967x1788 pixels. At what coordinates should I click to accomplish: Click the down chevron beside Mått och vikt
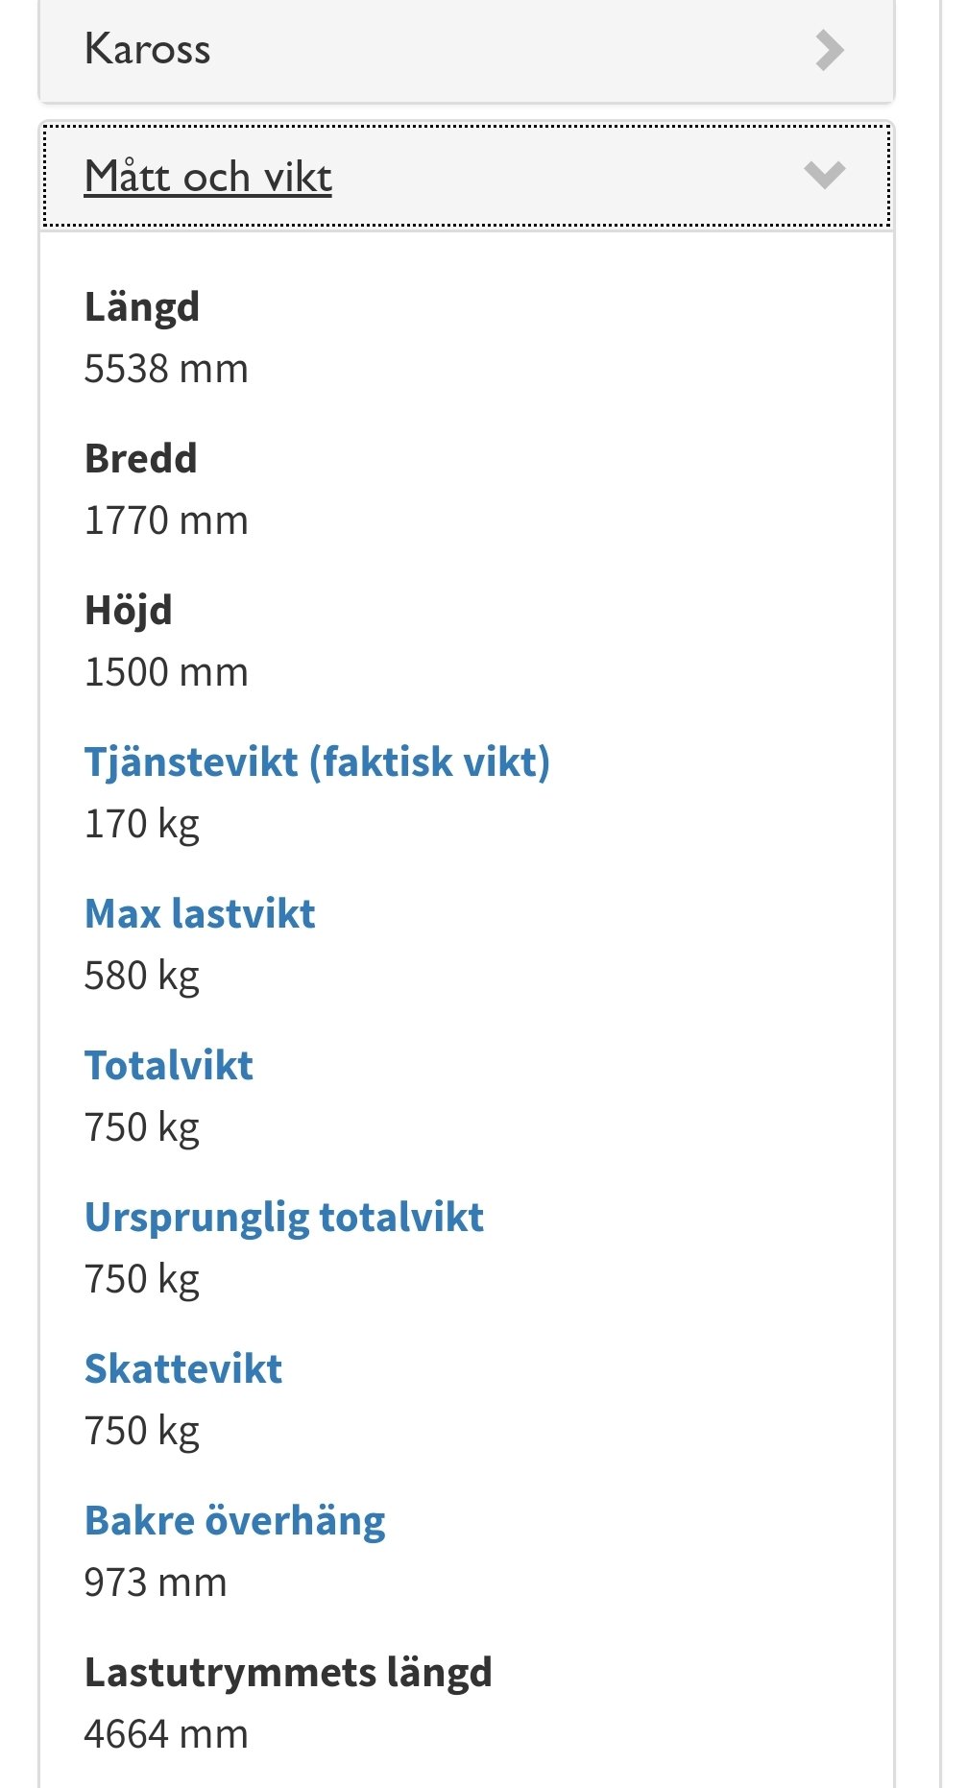pos(824,175)
